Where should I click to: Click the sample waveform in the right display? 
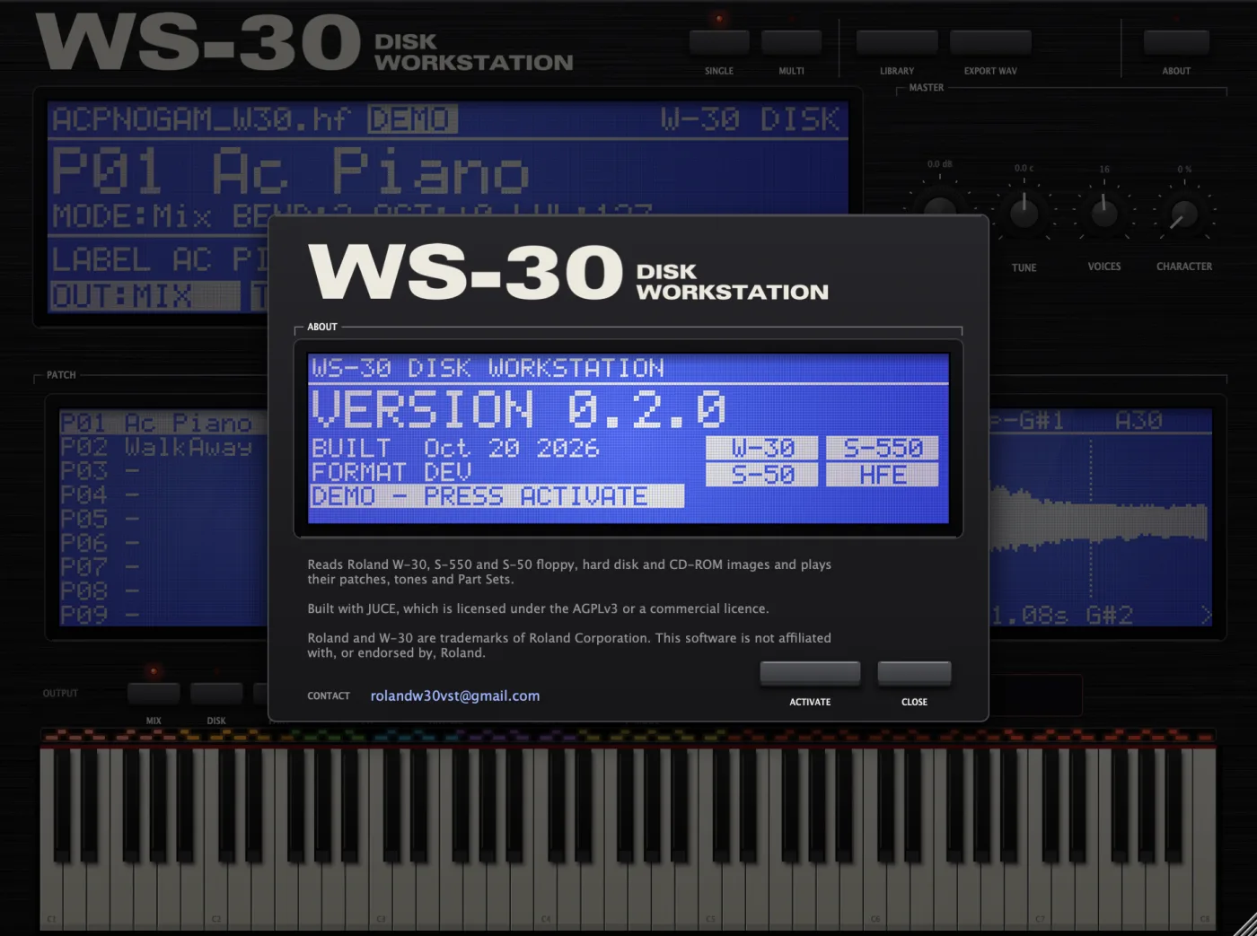1099,522
